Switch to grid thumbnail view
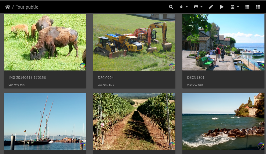The height and width of the screenshot is (154, 266). click(247, 7)
